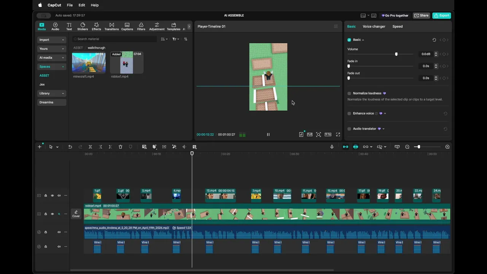Edit the Cover of the timeline
487x274 pixels.
(x=76, y=214)
